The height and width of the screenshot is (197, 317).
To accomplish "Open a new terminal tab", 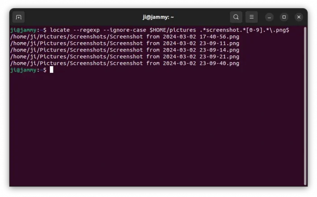I will [19, 17].
